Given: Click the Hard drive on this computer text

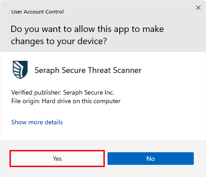Looking at the screenshot, I should coord(81,101).
